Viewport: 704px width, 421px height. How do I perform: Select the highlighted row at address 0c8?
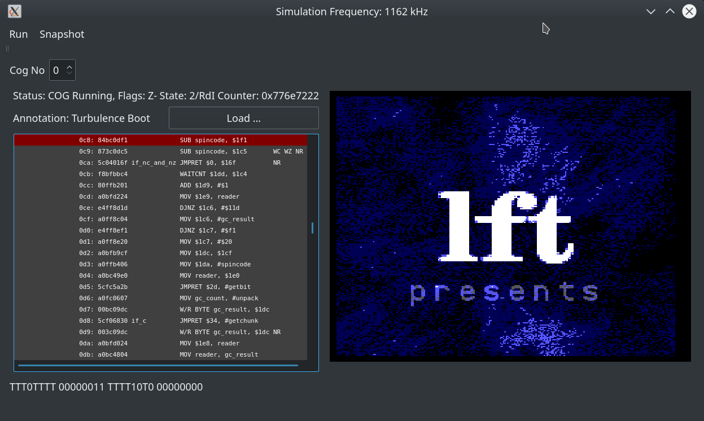(160, 140)
